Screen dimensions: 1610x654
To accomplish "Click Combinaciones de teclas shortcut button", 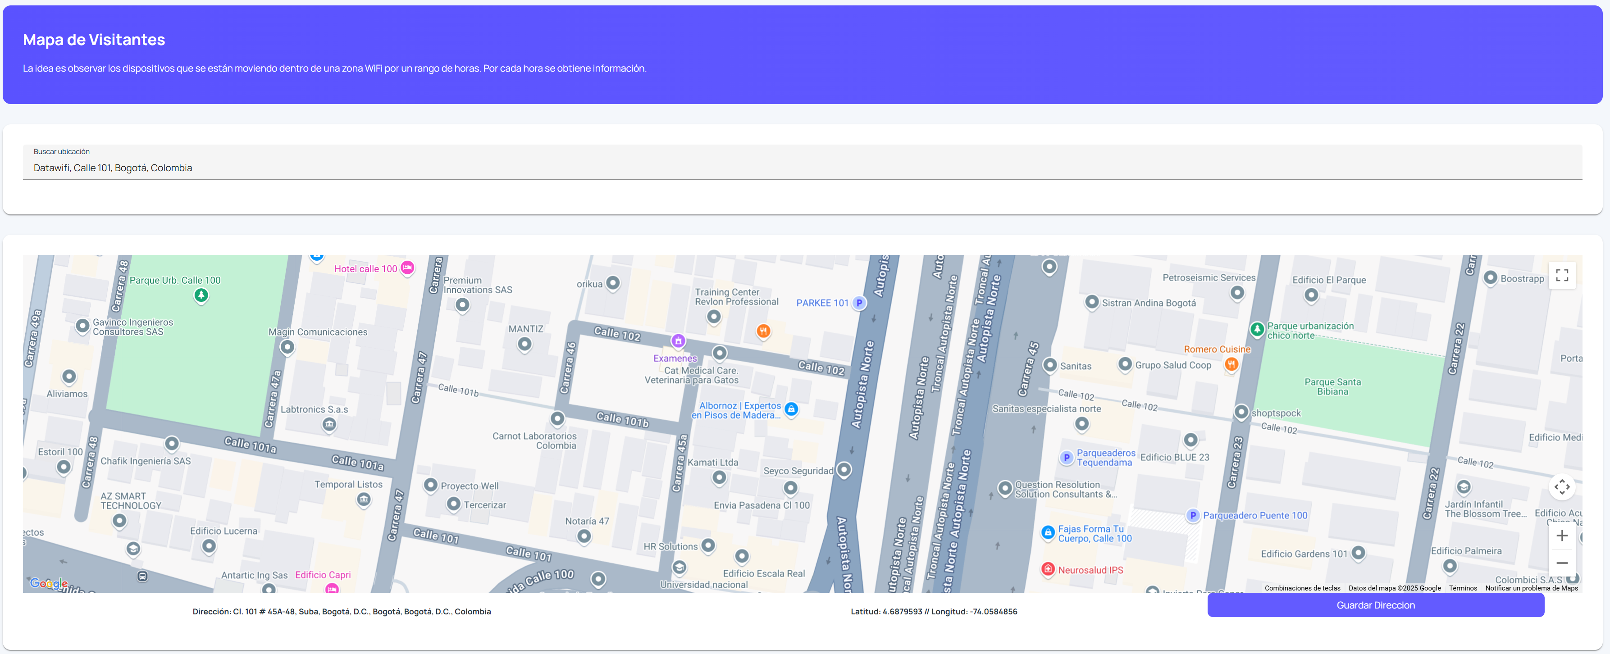I will (1302, 588).
